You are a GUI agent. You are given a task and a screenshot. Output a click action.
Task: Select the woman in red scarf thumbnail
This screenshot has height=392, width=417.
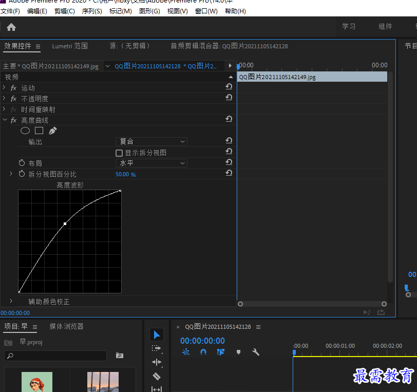pos(37,382)
